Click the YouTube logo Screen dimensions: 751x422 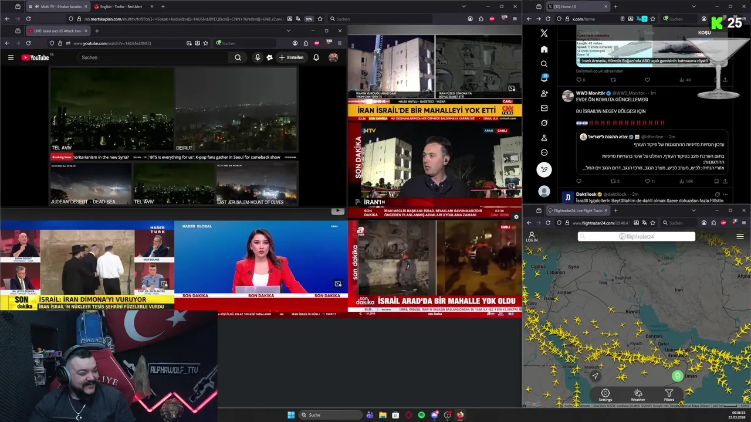coord(36,57)
